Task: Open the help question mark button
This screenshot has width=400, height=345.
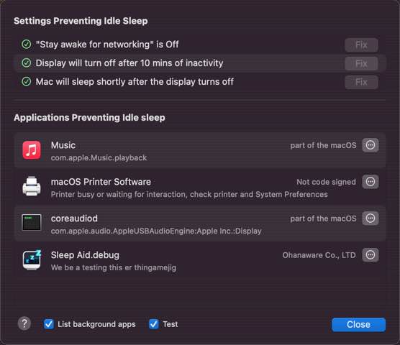Action: 24,323
